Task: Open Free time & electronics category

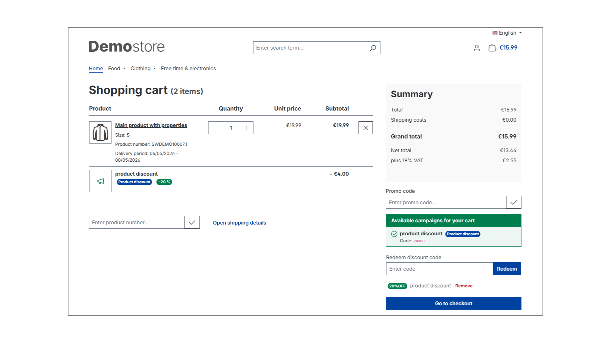Action: (x=188, y=68)
